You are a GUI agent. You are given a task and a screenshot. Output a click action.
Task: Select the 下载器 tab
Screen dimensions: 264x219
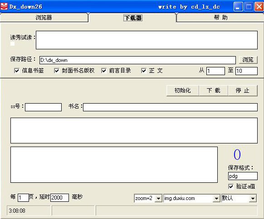click(133, 18)
